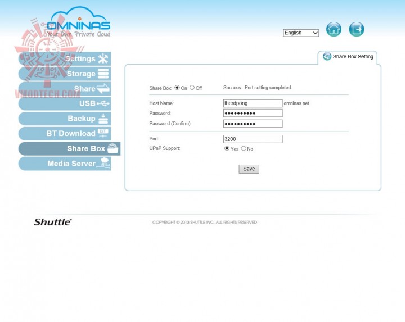This screenshot has height=322, width=405.
Task: Click the Home icon button
Action: [334, 29]
